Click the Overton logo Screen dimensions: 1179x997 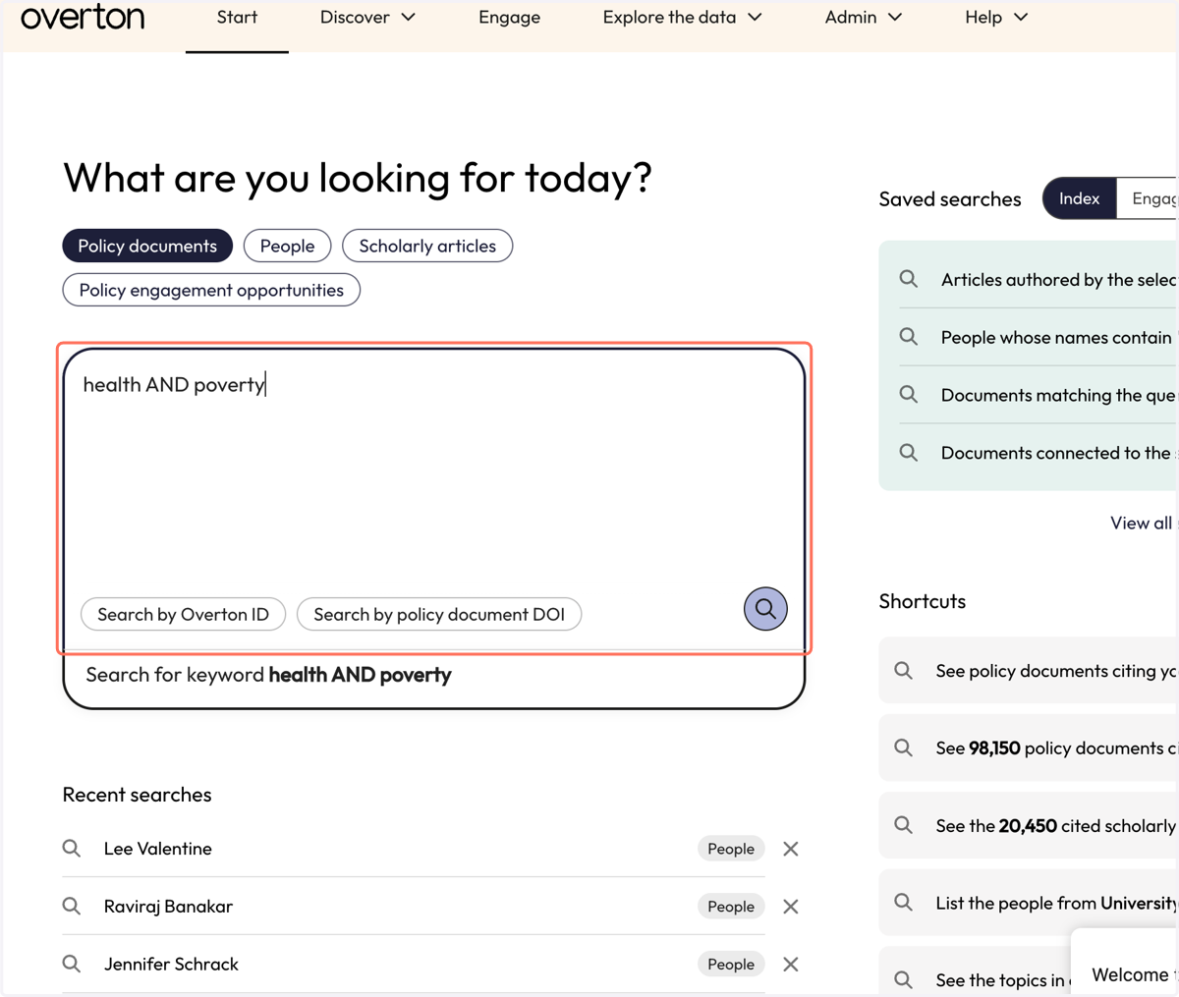pyautogui.click(x=83, y=17)
